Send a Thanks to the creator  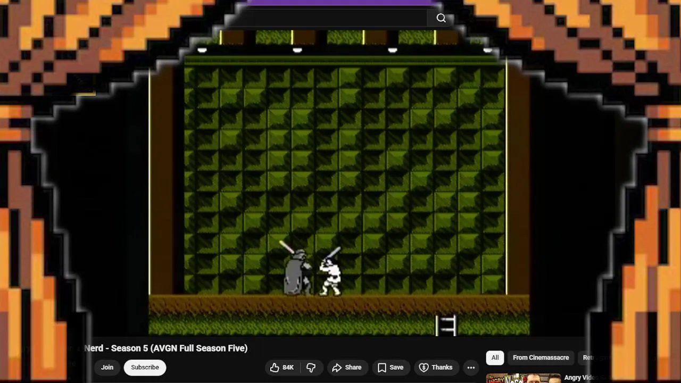[436, 368]
